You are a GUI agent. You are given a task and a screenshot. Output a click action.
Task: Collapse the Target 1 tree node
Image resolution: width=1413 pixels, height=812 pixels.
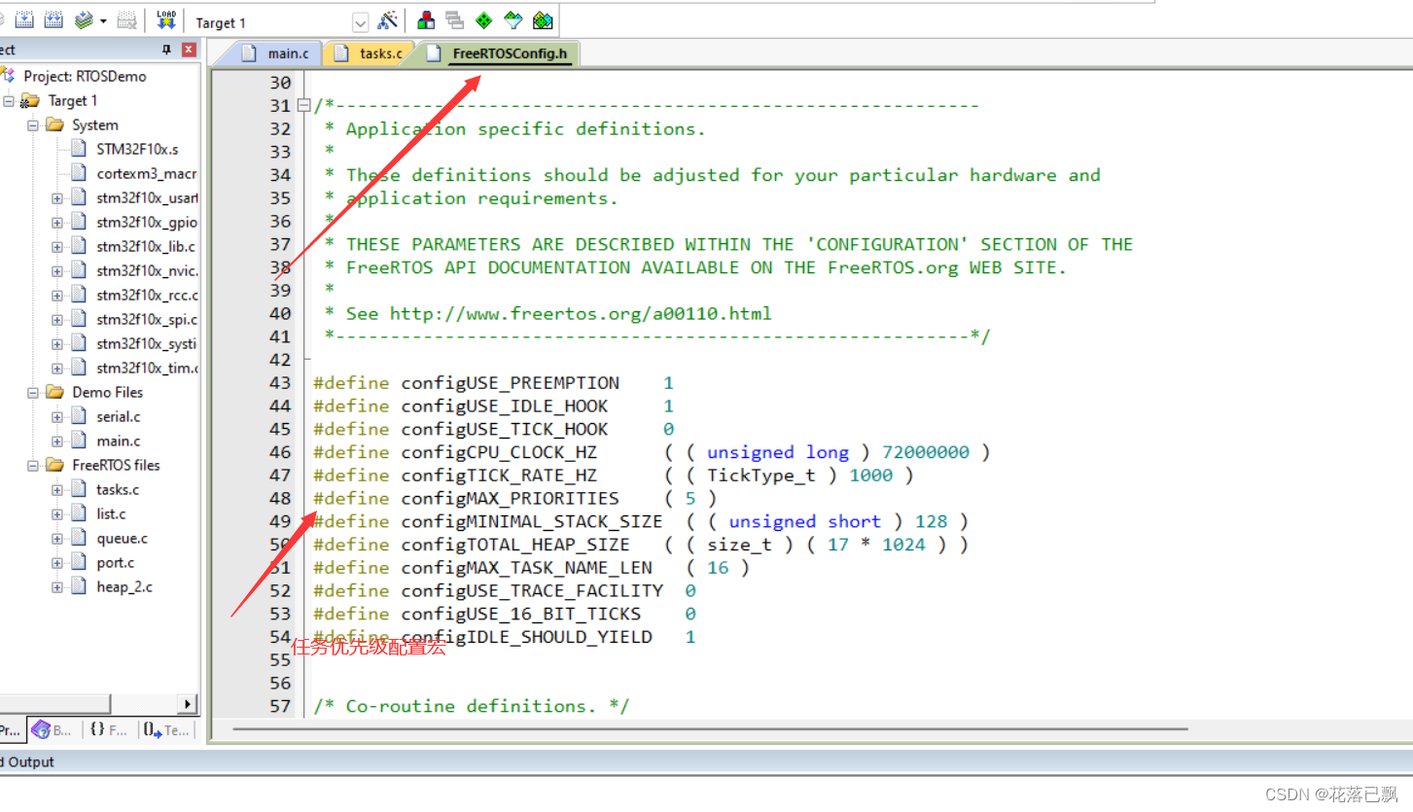coord(8,101)
